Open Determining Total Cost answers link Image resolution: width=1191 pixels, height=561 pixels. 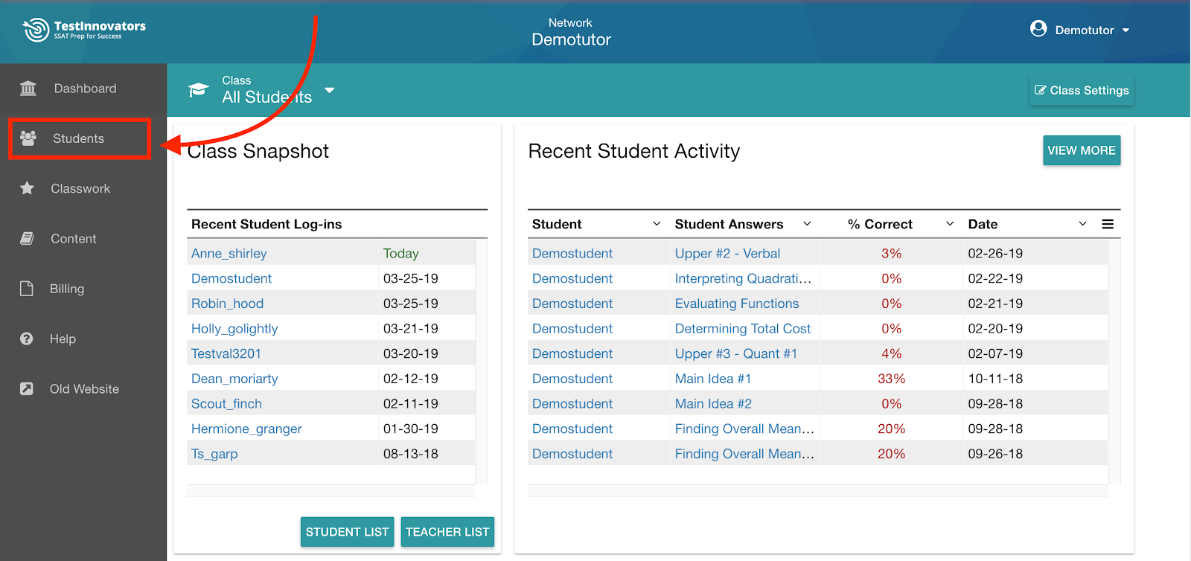pyautogui.click(x=743, y=329)
